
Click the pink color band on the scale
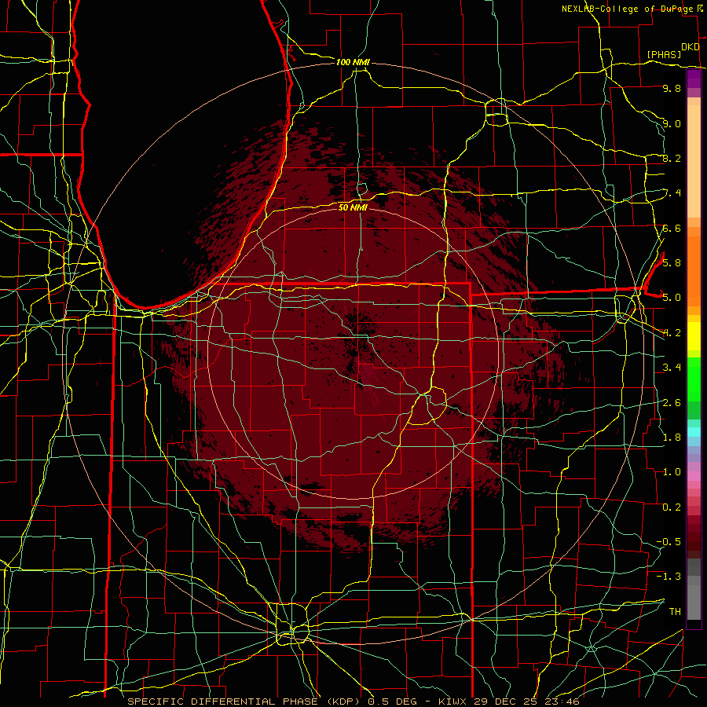click(694, 476)
